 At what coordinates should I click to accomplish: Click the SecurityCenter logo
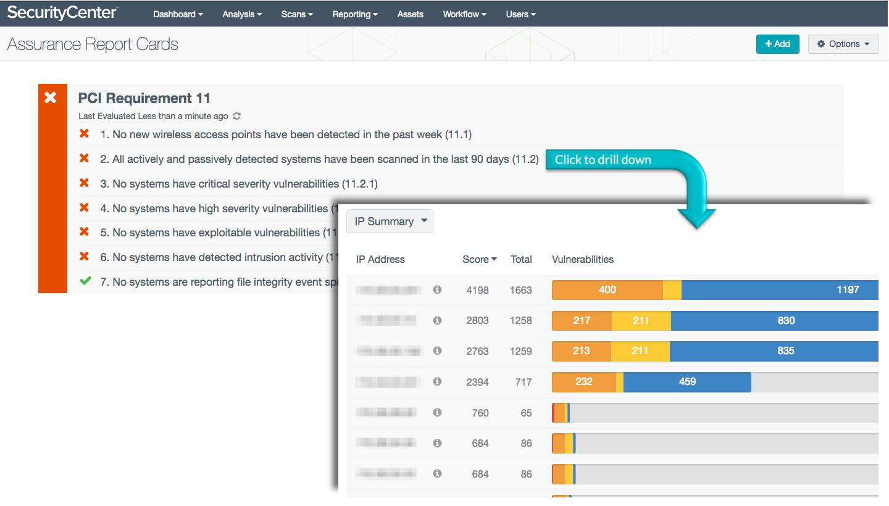62,13
